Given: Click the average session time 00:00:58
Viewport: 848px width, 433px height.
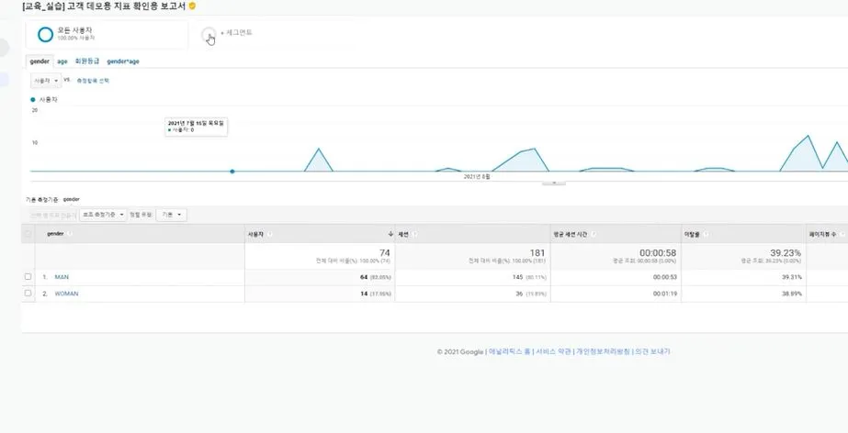Looking at the screenshot, I should [x=658, y=252].
